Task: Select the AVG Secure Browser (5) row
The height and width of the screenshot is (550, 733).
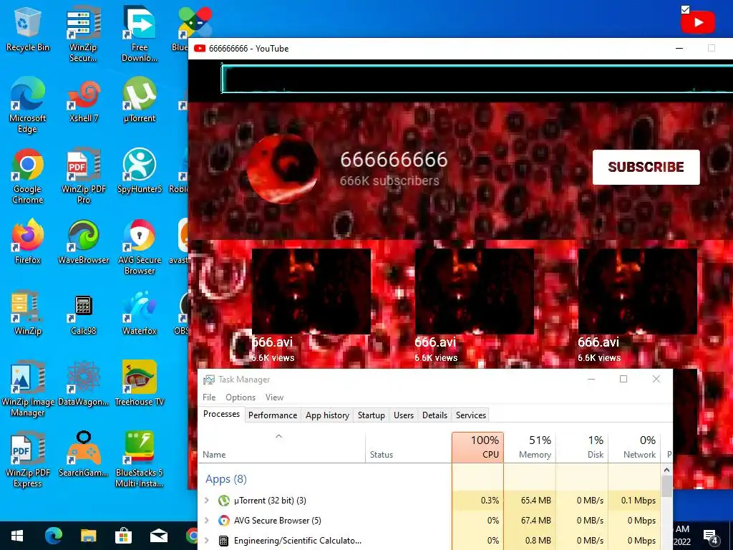Action: tap(430, 521)
